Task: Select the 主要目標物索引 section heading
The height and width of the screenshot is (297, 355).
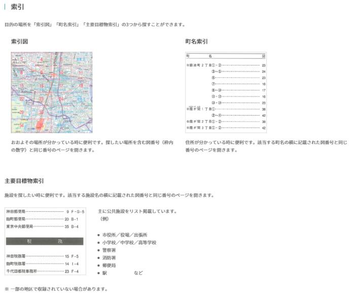Action: [x=24, y=181]
